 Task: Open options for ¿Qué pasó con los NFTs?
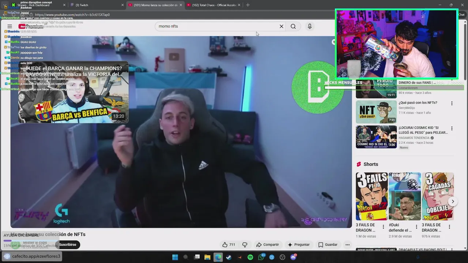[452, 103]
